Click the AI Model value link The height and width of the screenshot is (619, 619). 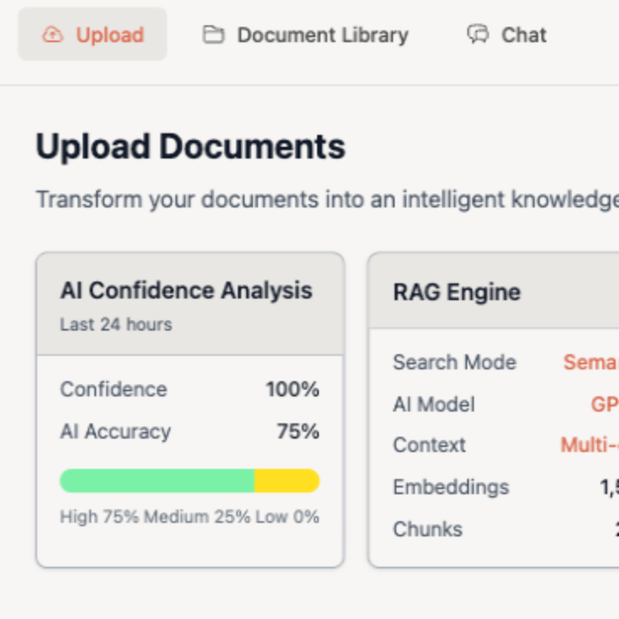pos(604,405)
